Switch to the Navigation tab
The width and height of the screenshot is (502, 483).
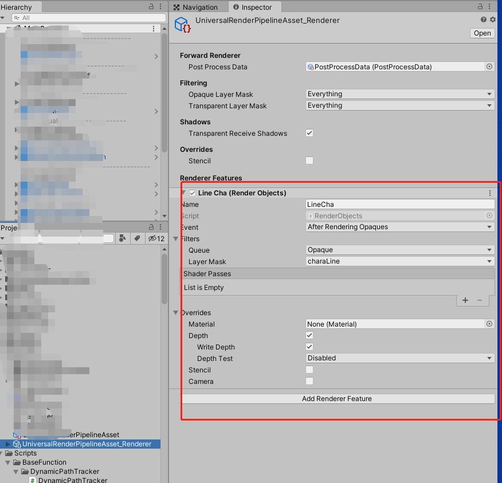pyautogui.click(x=199, y=7)
